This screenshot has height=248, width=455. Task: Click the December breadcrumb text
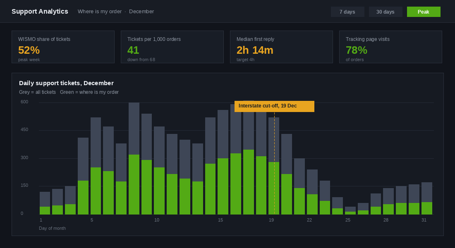[141, 11]
